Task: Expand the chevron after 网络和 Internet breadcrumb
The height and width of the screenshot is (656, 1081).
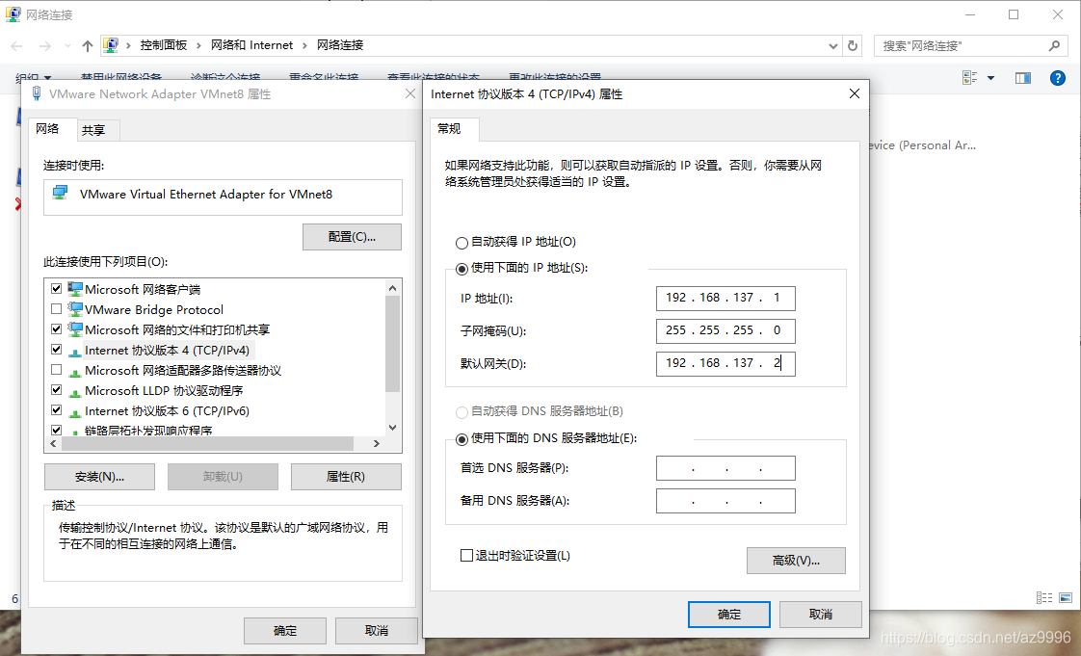Action: tap(304, 46)
